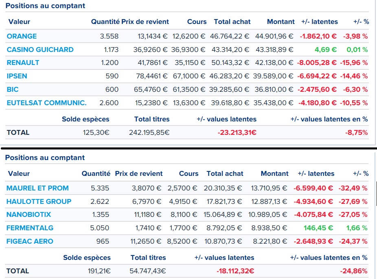Image resolution: width=377 pixels, height=279 pixels.
Task: Click FIGEAC AERO amount 8.221,80 €
Action: pos(270,241)
